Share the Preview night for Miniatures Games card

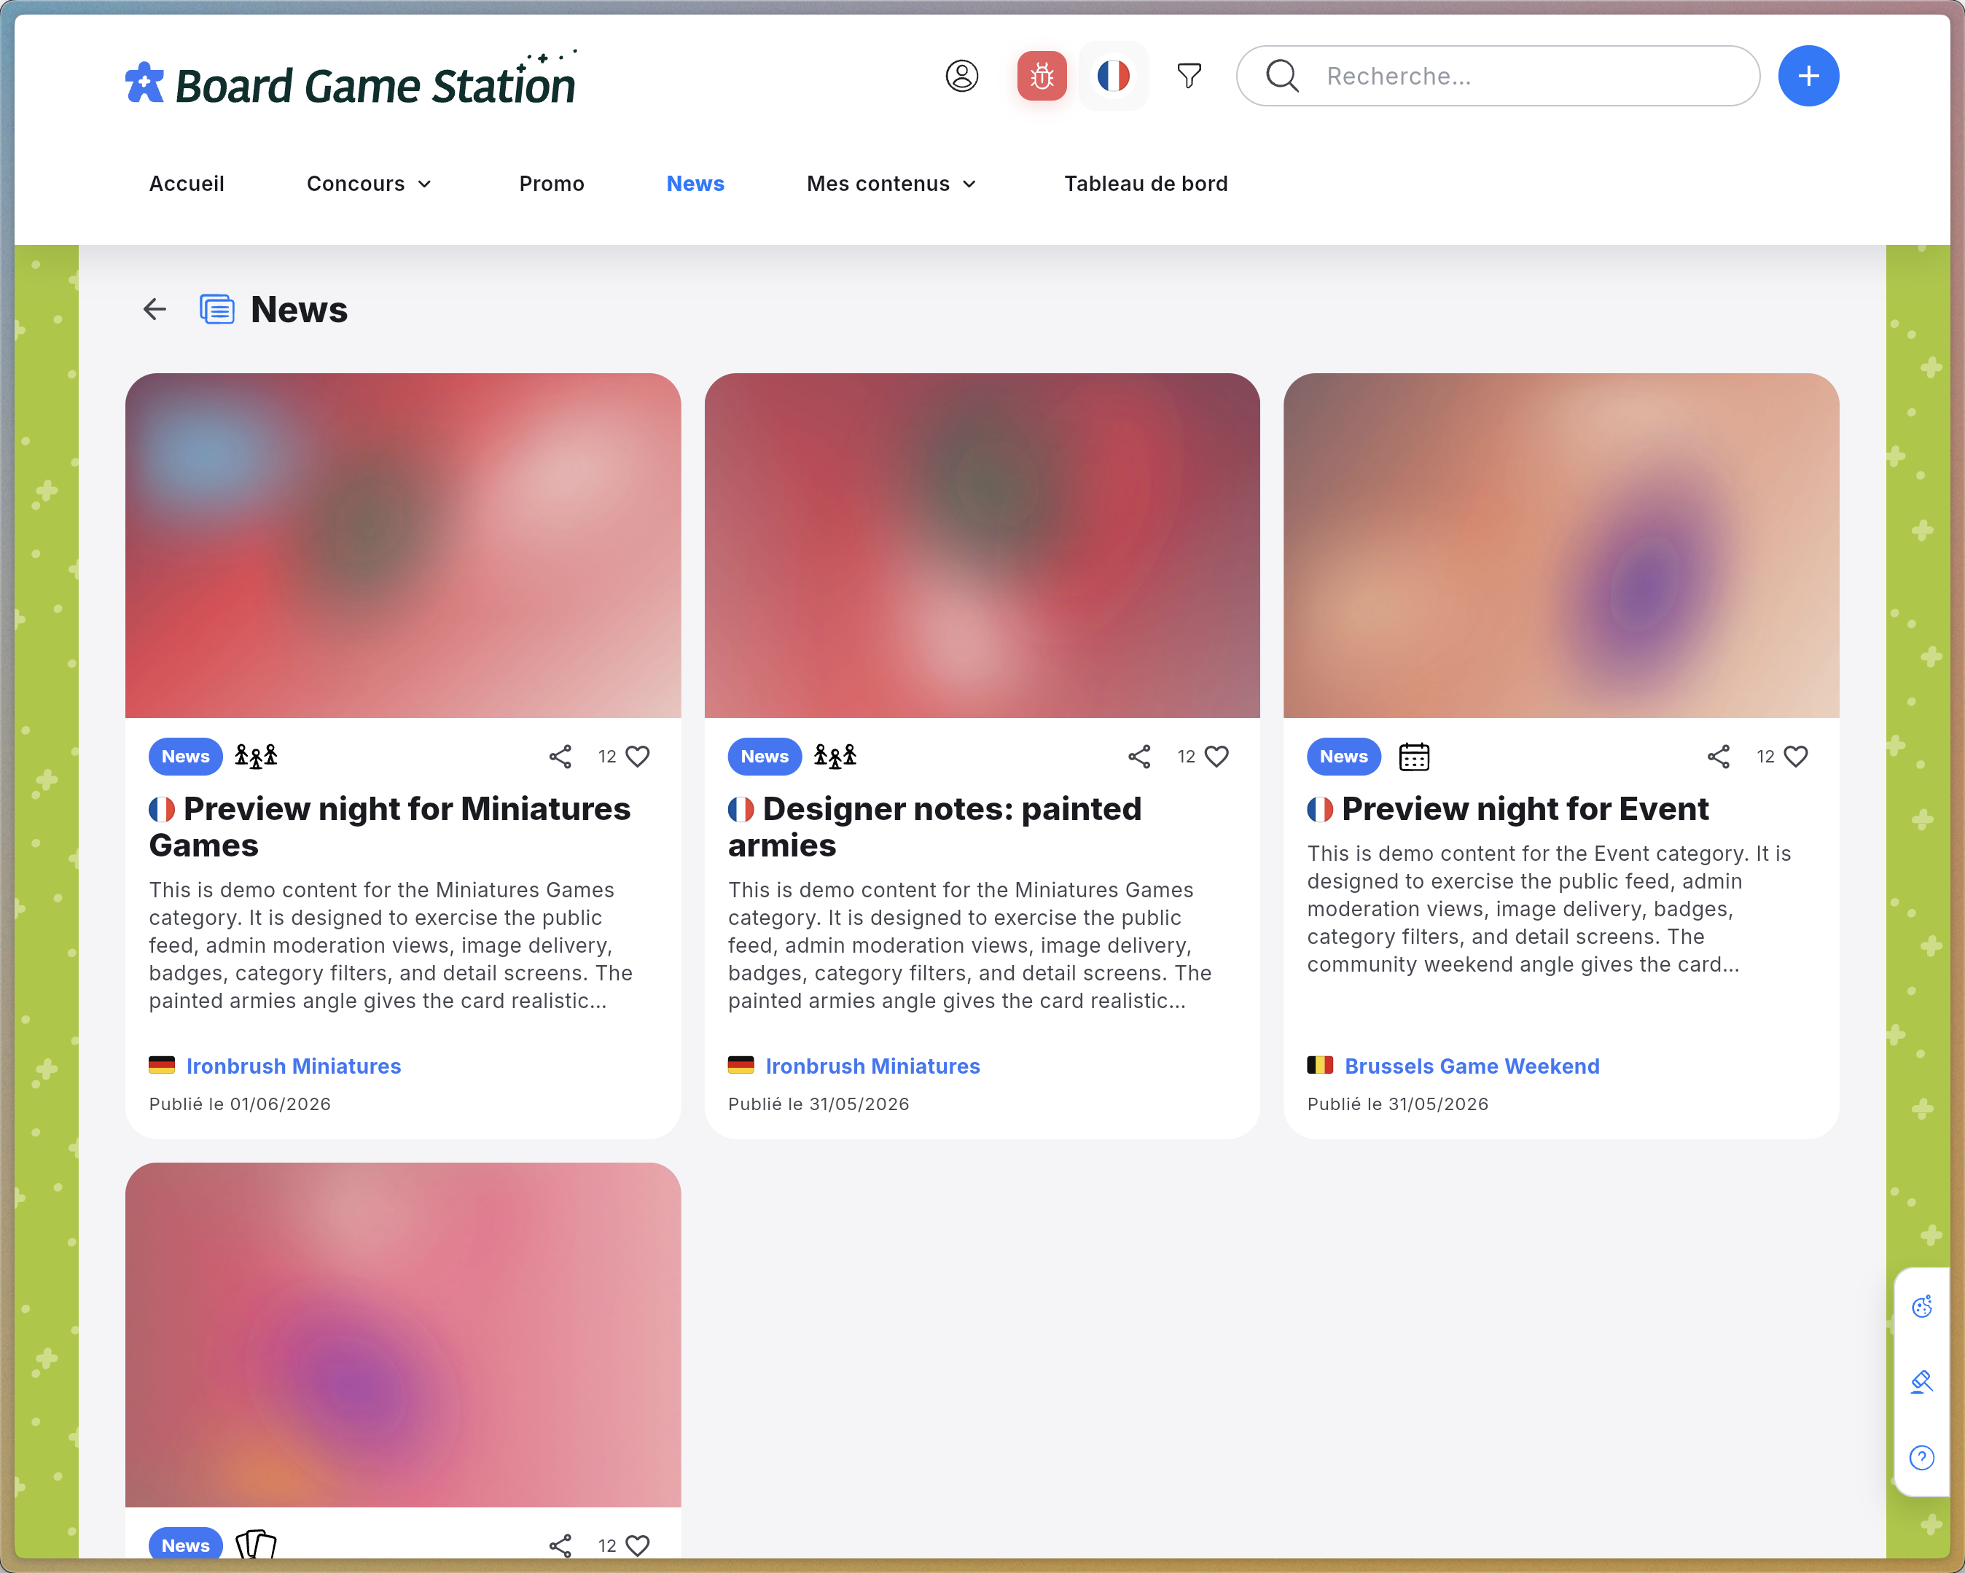click(x=560, y=757)
